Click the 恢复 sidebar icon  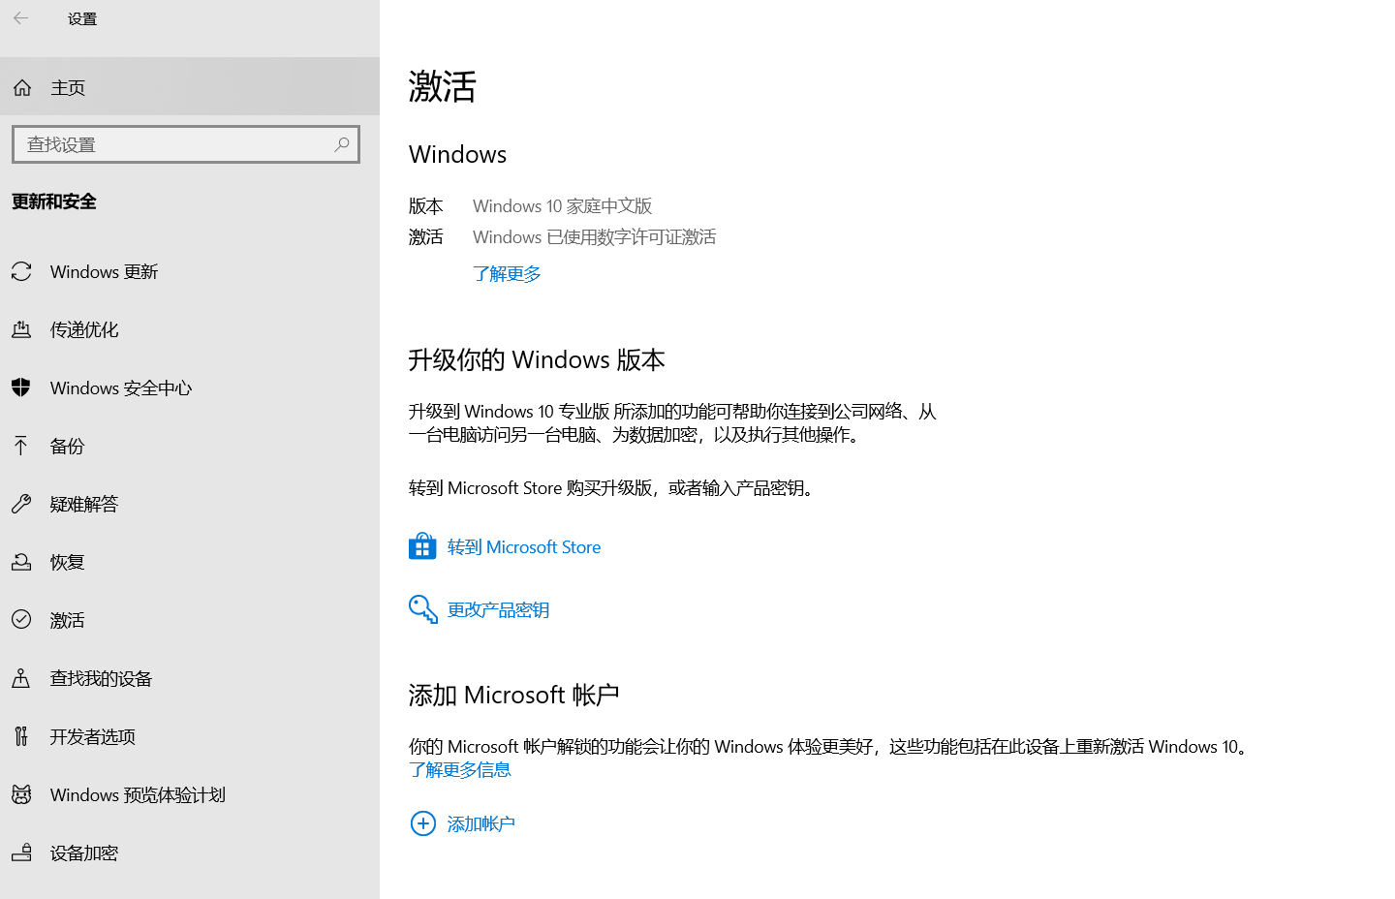[21, 562]
